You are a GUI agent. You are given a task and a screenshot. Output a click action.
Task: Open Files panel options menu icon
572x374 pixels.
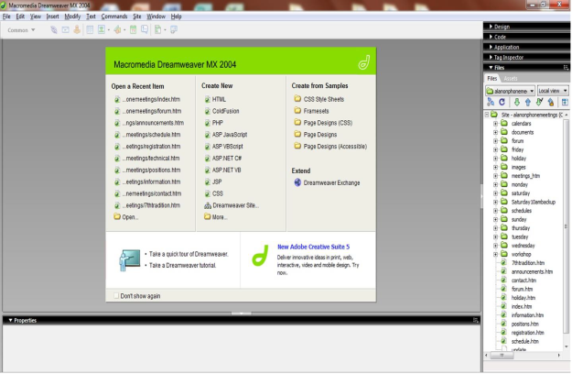[x=566, y=68]
